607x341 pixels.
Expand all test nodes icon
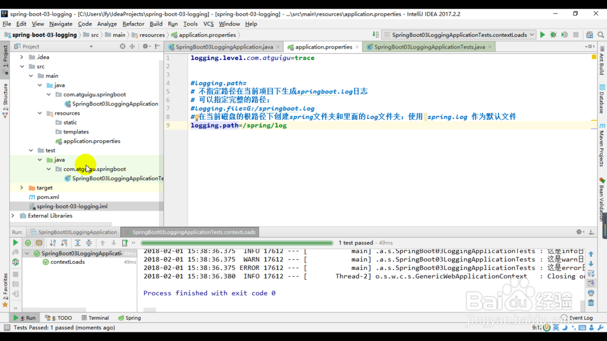click(x=78, y=243)
